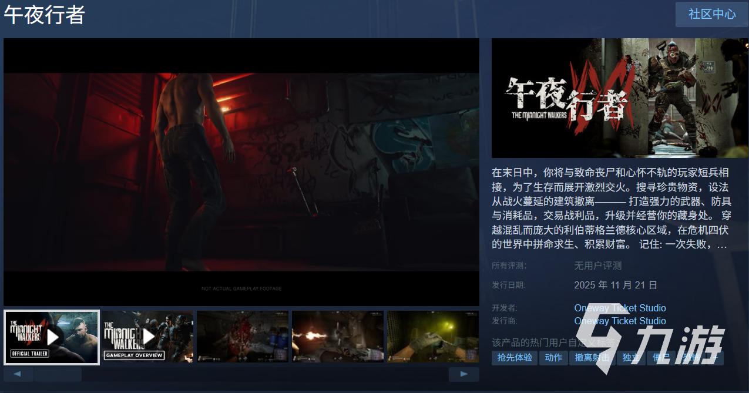Click the game description paragraph text

pos(611,209)
